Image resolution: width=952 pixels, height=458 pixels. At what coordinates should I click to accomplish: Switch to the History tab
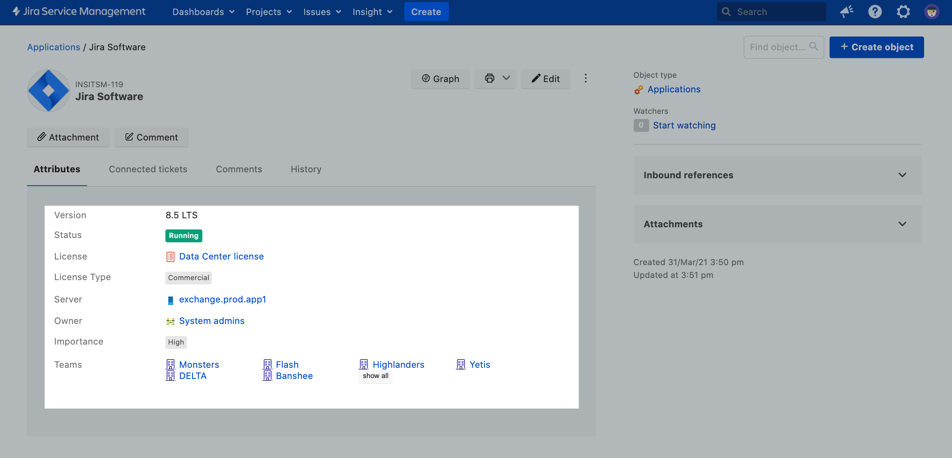pyautogui.click(x=305, y=169)
